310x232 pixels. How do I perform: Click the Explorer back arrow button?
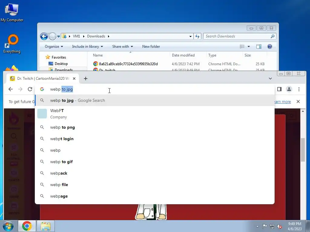tap(44, 36)
